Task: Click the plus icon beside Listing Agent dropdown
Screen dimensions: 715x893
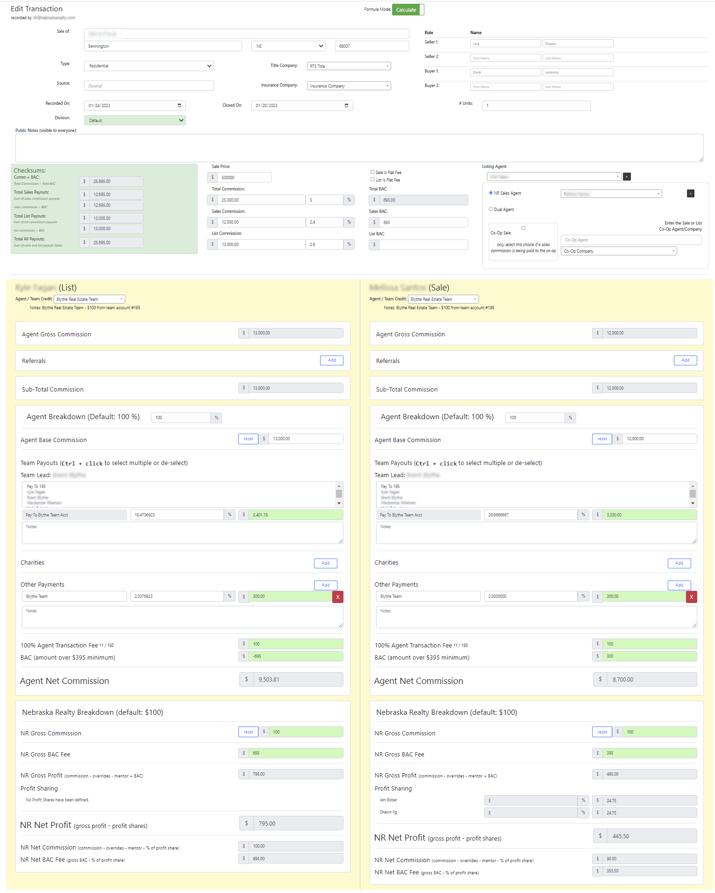Action: tap(627, 177)
